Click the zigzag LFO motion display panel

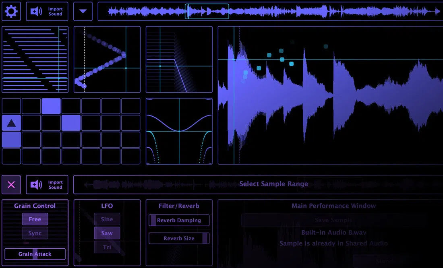point(107,59)
